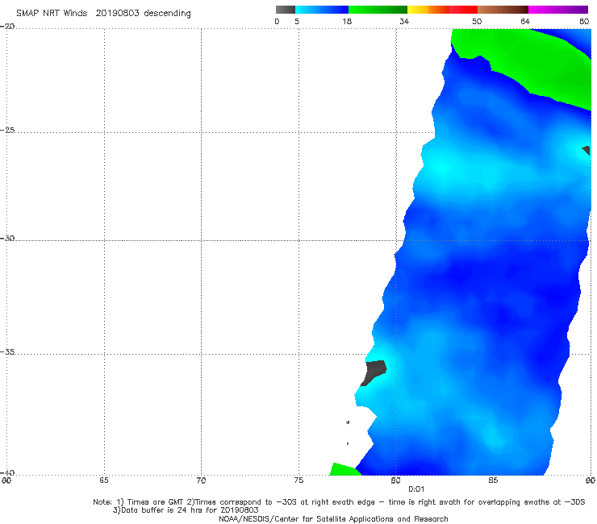The height and width of the screenshot is (524, 597).
Task: Select the latitude axis label "-25"
Action: pos(8,130)
